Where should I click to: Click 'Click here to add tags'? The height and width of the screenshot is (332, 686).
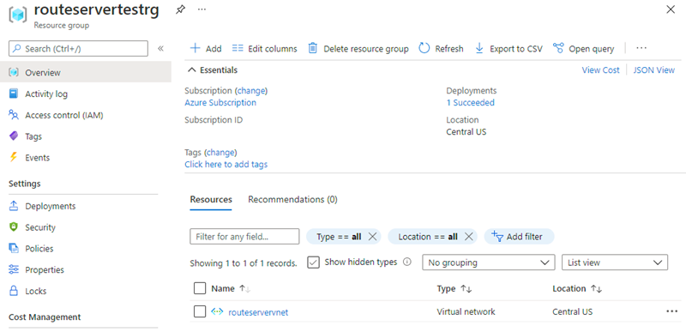pos(226,165)
